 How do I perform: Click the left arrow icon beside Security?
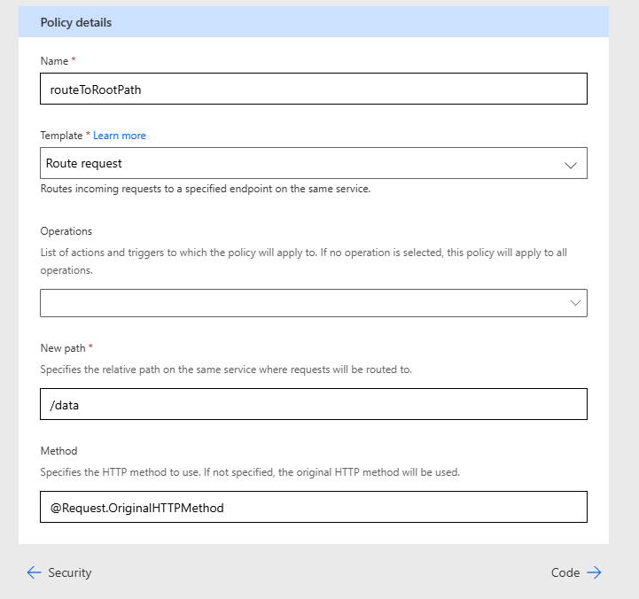pos(35,572)
